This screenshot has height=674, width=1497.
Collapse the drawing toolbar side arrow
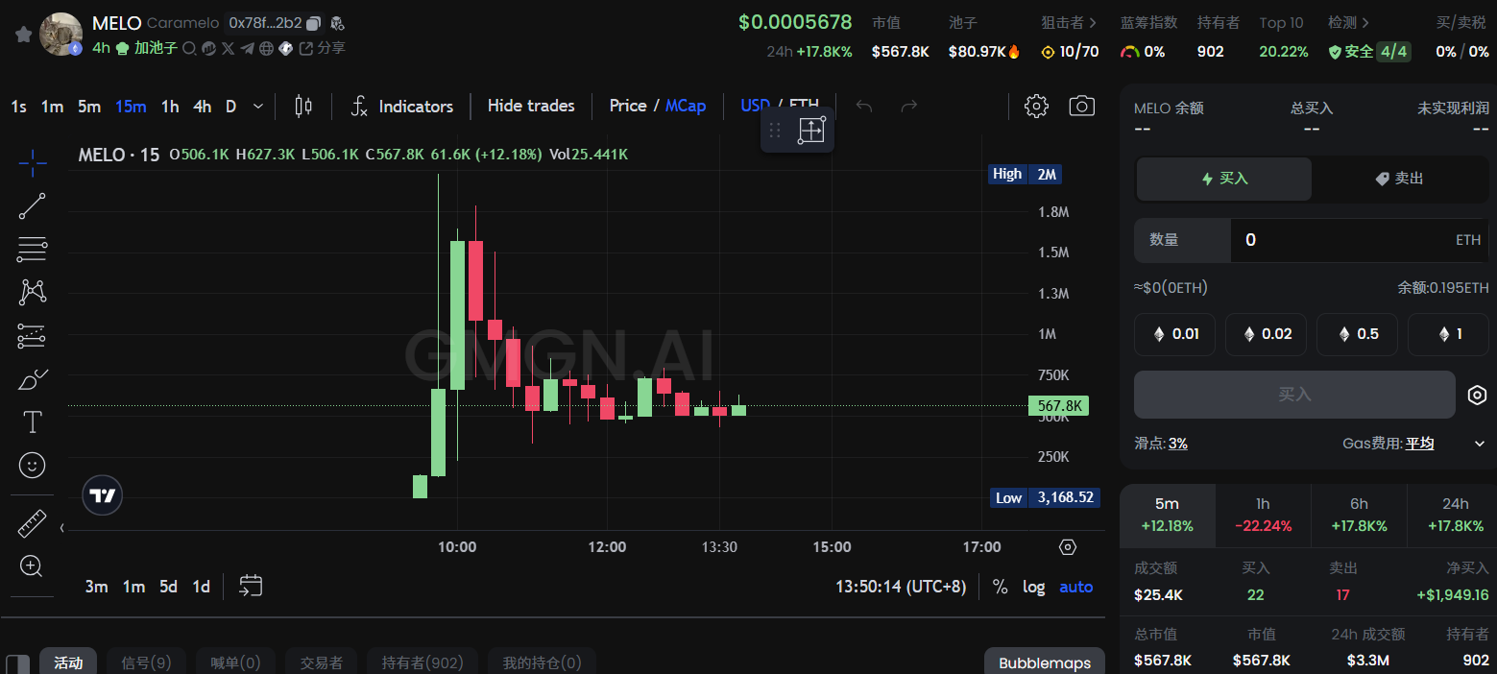62,527
